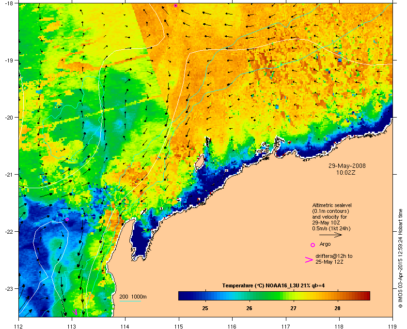The width and height of the screenshot is (407, 329).
Task: Click the 27 label on temperature scale
Action: [293, 308]
